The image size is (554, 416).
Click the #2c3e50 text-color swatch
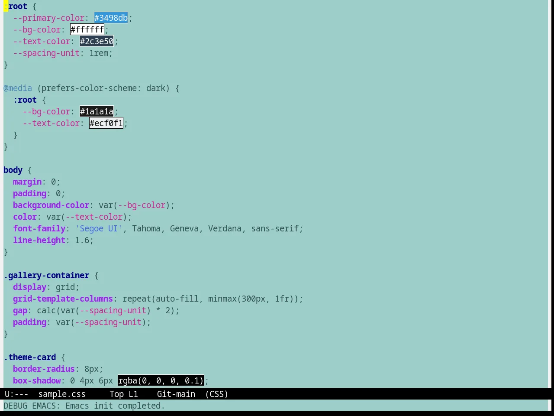coord(97,41)
